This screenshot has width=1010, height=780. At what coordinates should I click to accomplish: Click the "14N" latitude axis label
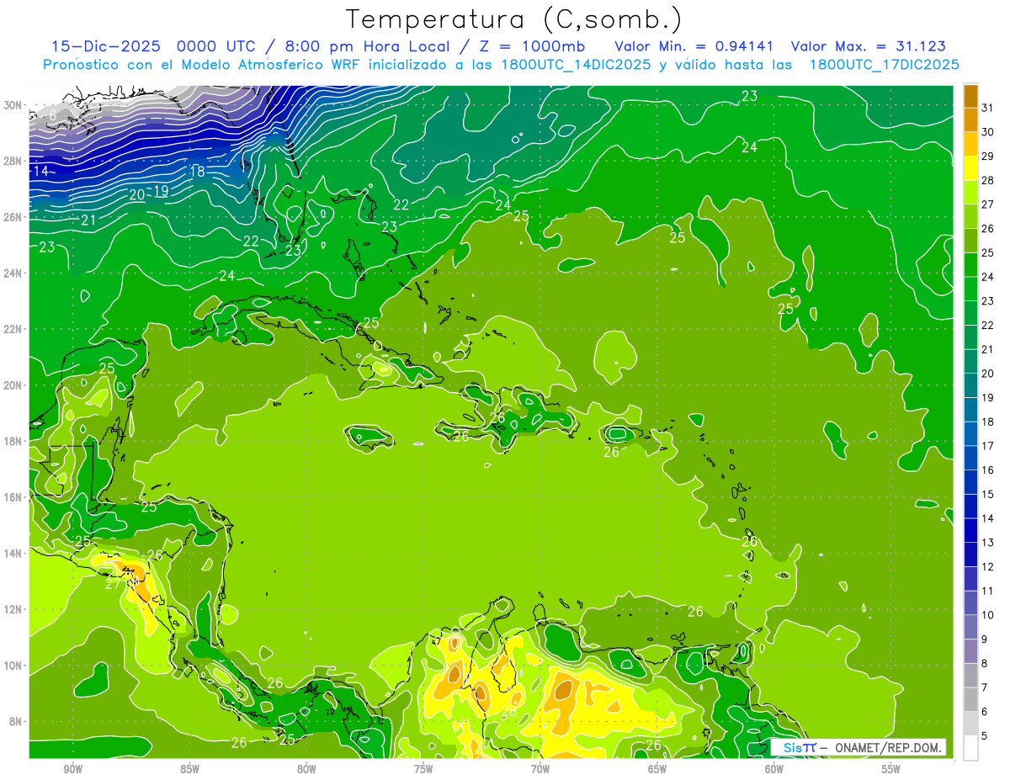13,553
